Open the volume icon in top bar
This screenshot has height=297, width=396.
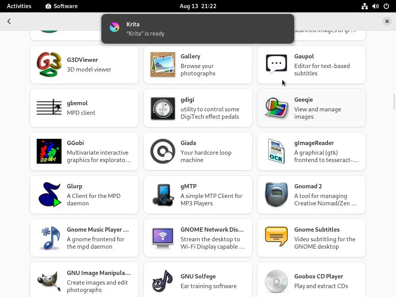pos(375,6)
